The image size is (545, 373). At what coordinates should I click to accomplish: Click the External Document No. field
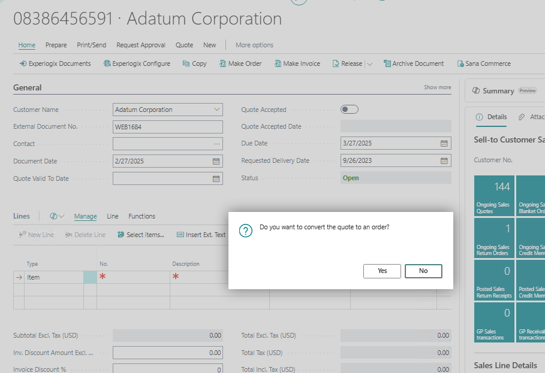167,127
